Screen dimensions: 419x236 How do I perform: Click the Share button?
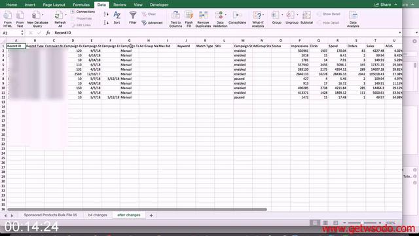pos(382,5)
